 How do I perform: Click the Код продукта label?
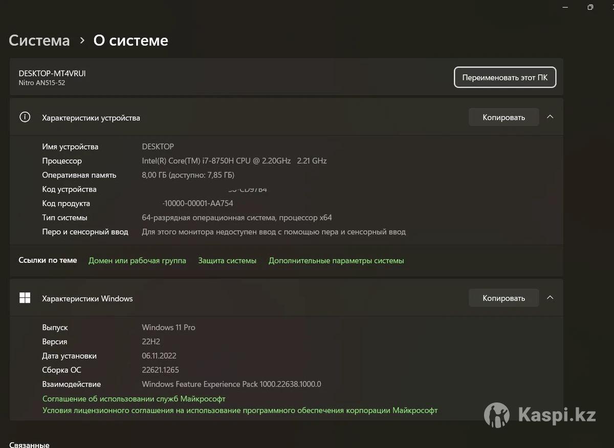66,203
